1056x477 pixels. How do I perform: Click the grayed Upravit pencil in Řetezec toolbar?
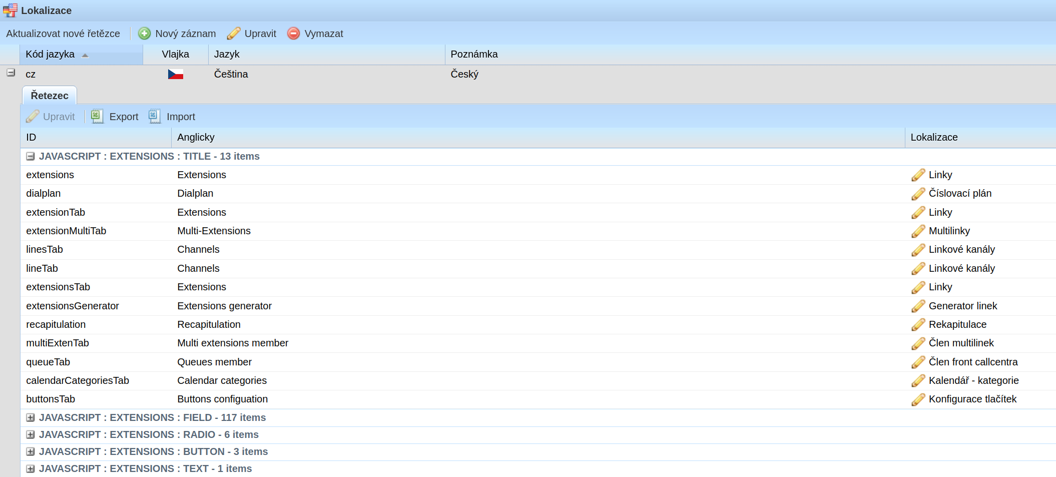click(33, 116)
